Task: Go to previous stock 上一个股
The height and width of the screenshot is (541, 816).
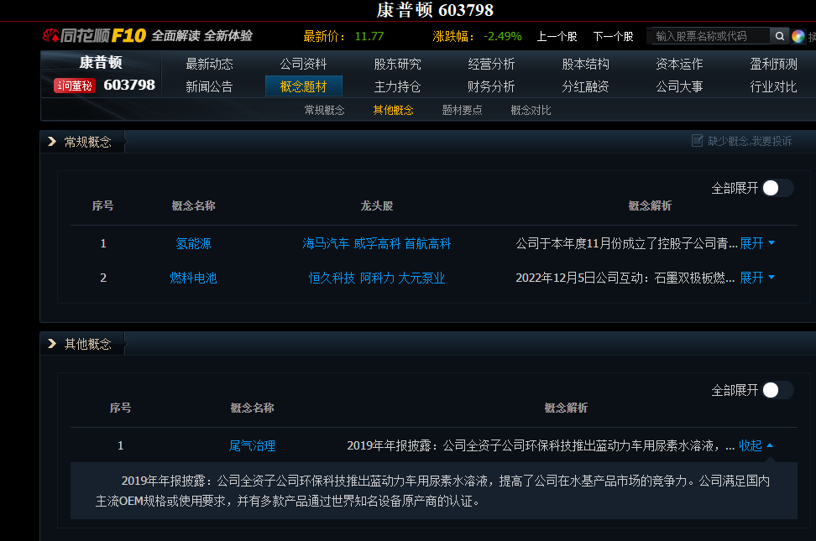Action: (x=557, y=36)
